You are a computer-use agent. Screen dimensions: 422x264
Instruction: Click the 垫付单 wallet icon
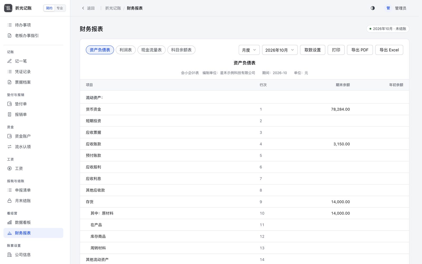coord(9,104)
